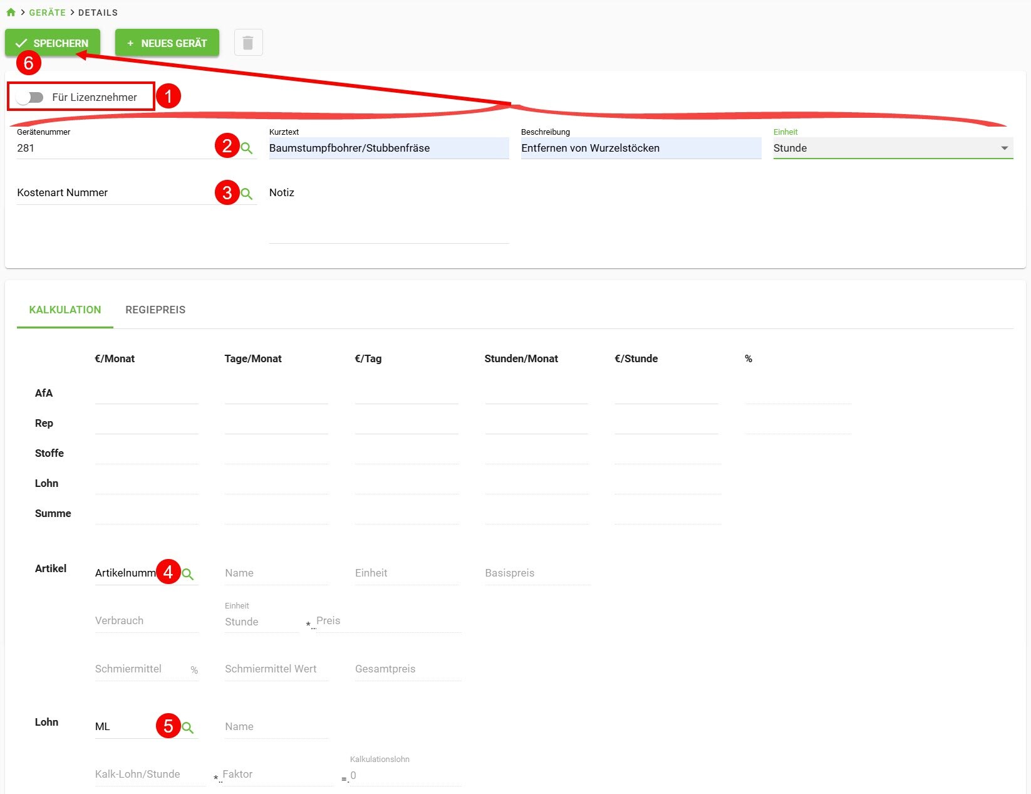Viewport: 1031px width, 794px height.
Task: Click the Lohn Name field
Action: coord(276,726)
